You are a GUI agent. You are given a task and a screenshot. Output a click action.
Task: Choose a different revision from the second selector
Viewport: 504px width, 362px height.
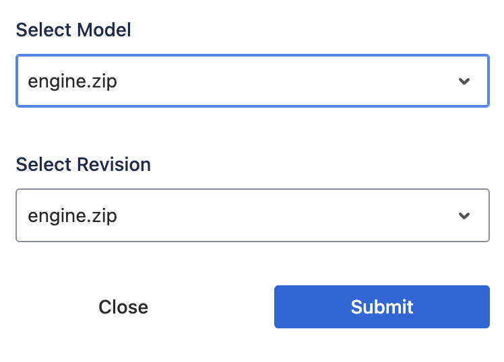click(252, 215)
